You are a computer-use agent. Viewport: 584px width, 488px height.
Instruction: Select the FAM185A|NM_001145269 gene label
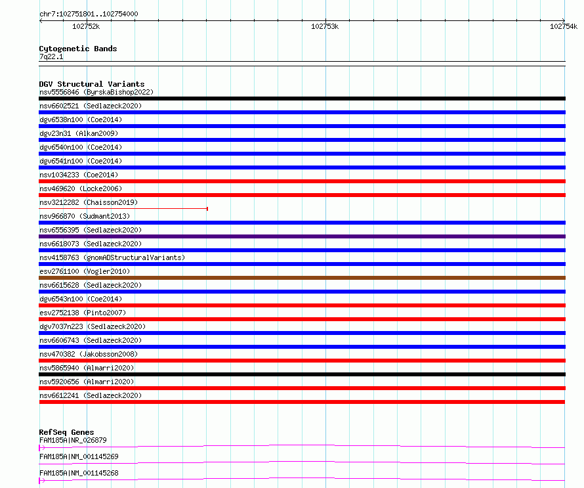79,456
